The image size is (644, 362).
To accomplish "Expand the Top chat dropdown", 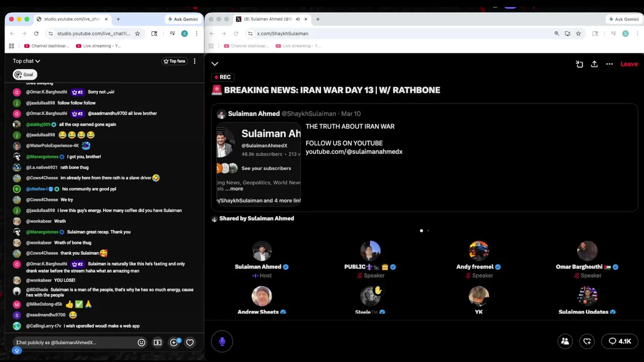I will [x=26, y=61].
